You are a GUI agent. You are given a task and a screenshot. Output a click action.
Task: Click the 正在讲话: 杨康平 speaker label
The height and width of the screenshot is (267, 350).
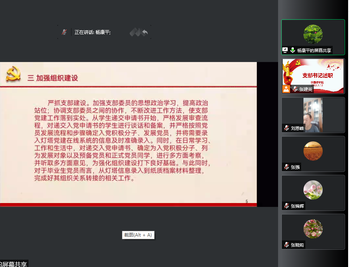(x=92, y=32)
